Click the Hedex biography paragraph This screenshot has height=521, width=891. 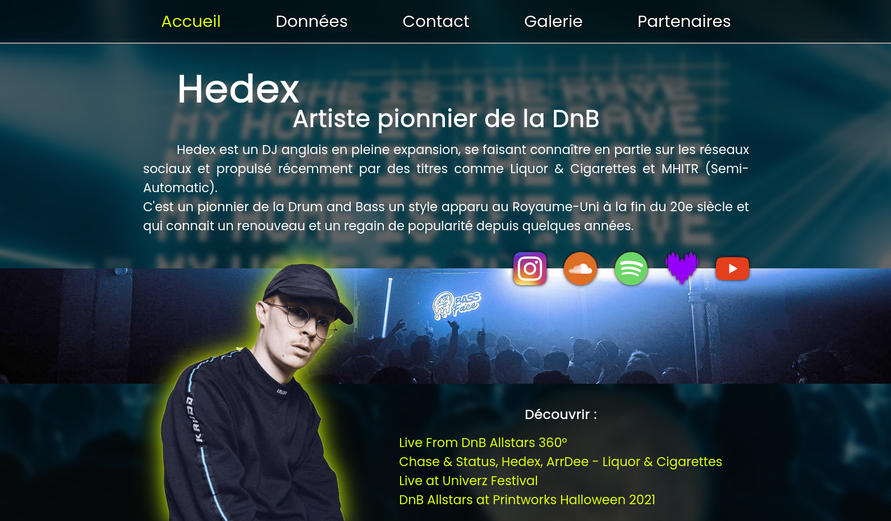coord(446,188)
